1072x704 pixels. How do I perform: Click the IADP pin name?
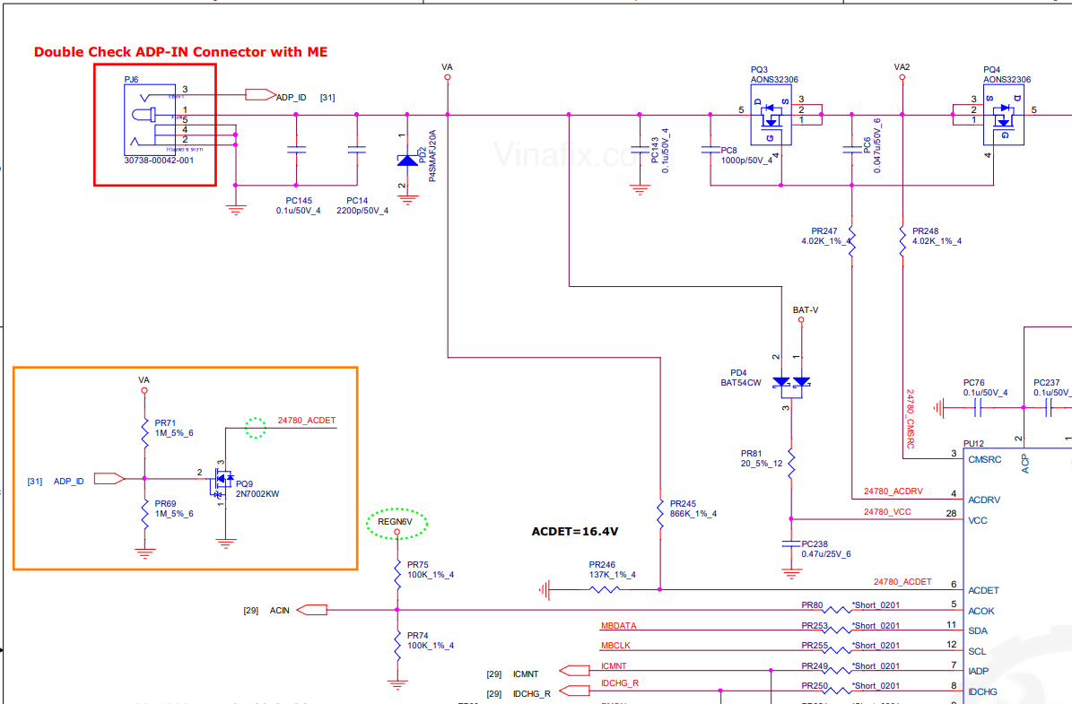[x=979, y=671]
